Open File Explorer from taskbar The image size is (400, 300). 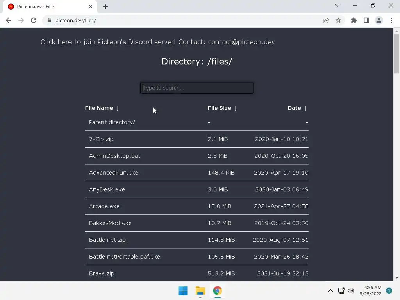pos(200,291)
